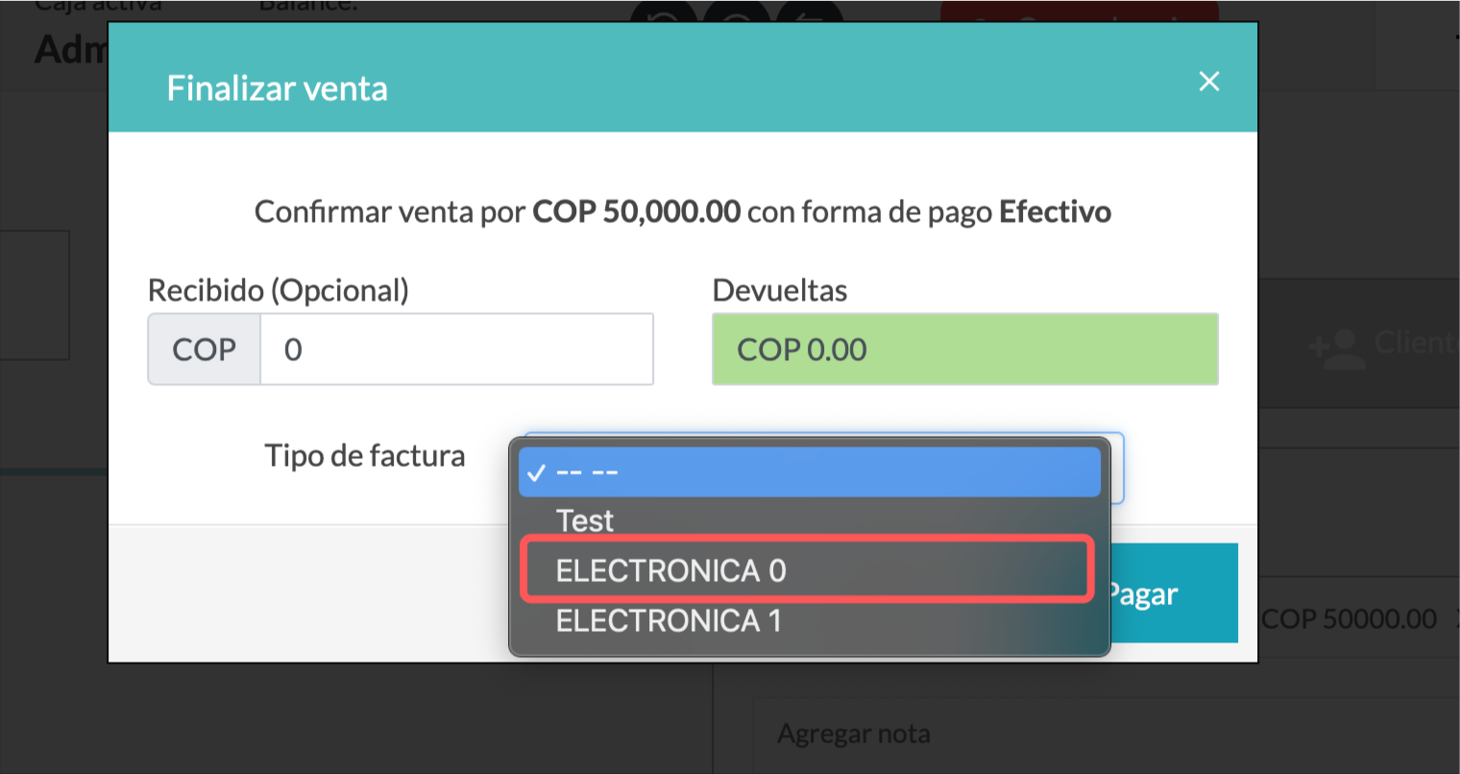The width and height of the screenshot is (1460, 774).
Task: Click the Tipo de factura label
Action: click(x=365, y=456)
